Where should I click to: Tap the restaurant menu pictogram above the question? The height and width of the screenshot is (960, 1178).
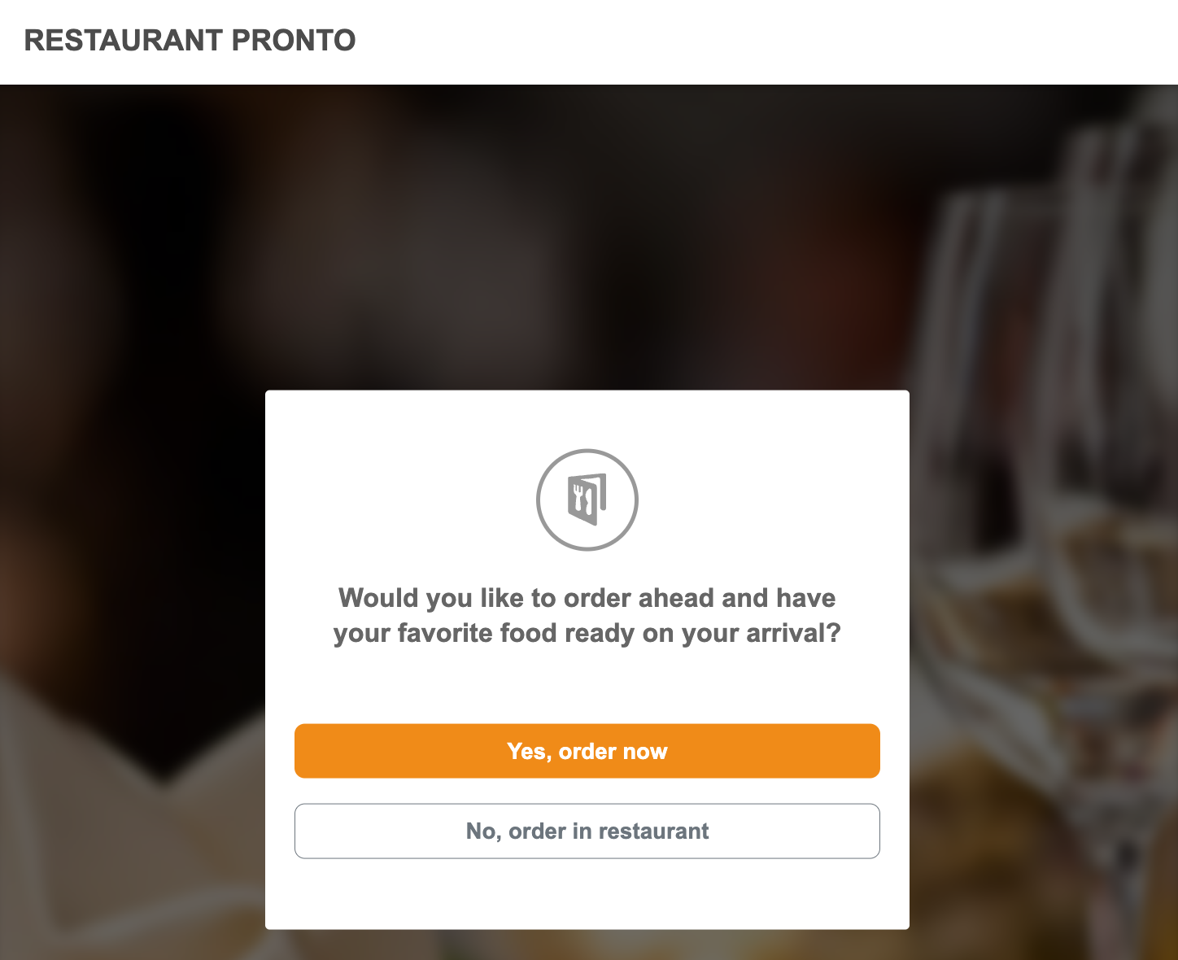pyautogui.click(x=587, y=500)
